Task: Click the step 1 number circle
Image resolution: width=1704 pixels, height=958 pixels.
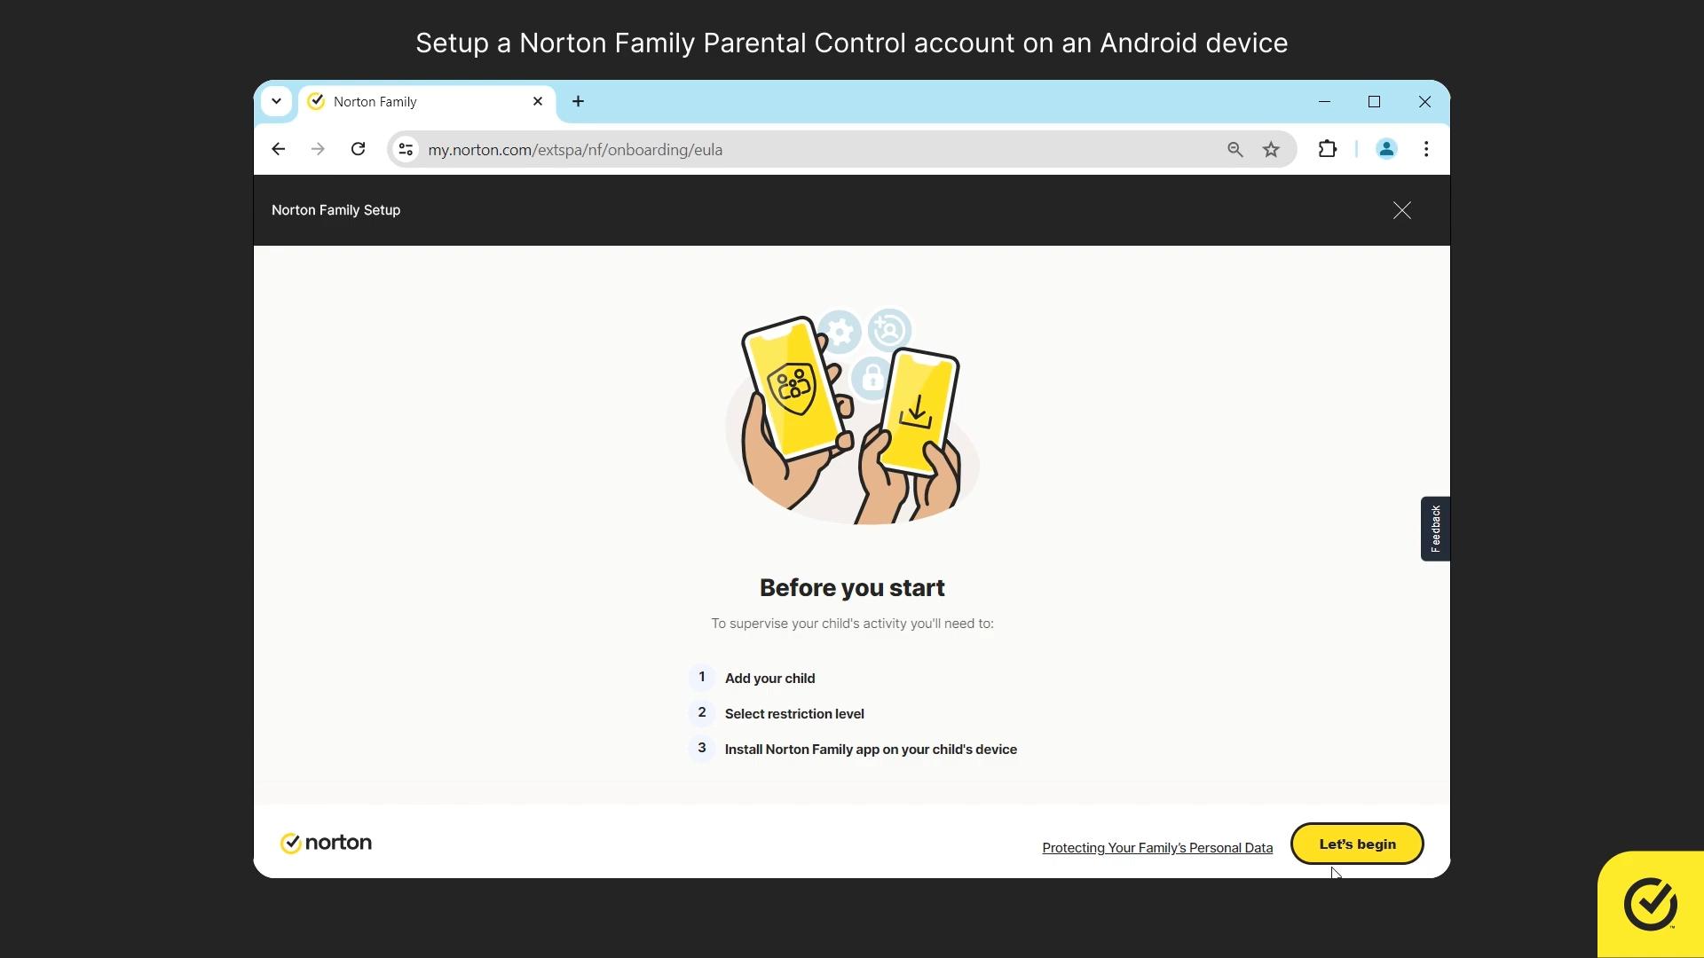Action: click(x=702, y=678)
